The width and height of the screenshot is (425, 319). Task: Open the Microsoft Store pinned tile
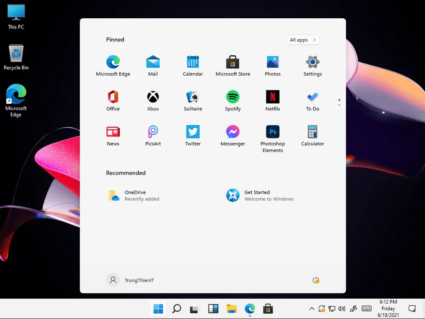coord(232,63)
